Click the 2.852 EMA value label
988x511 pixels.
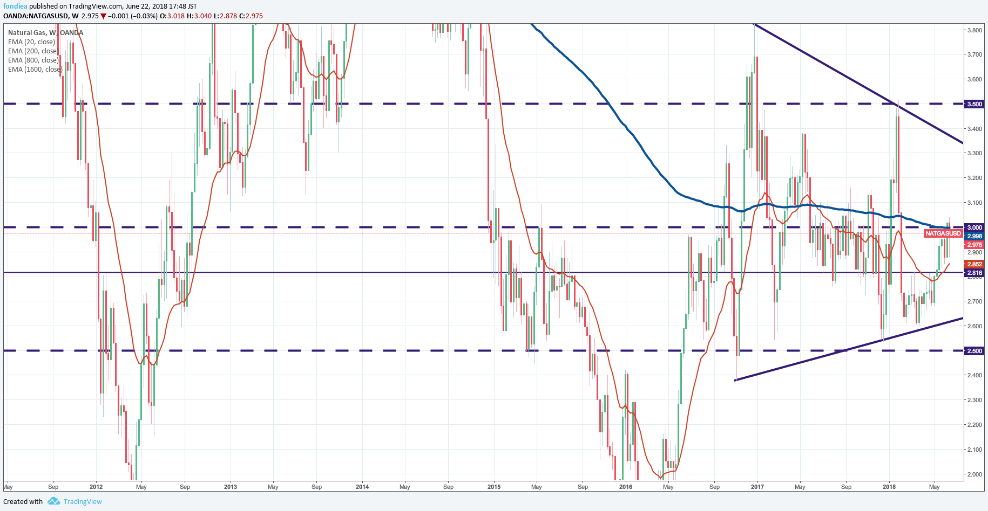pos(974,264)
